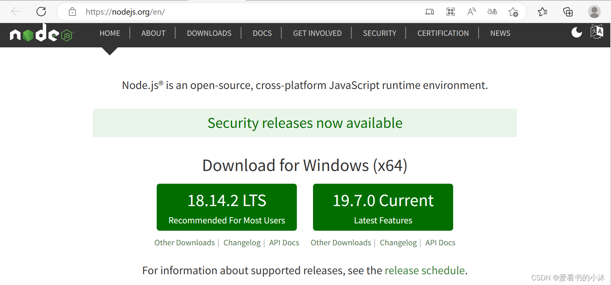Add page to favorites star-plus icon
This screenshot has width=611, height=285.
pyautogui.click(x=513, y=12)
